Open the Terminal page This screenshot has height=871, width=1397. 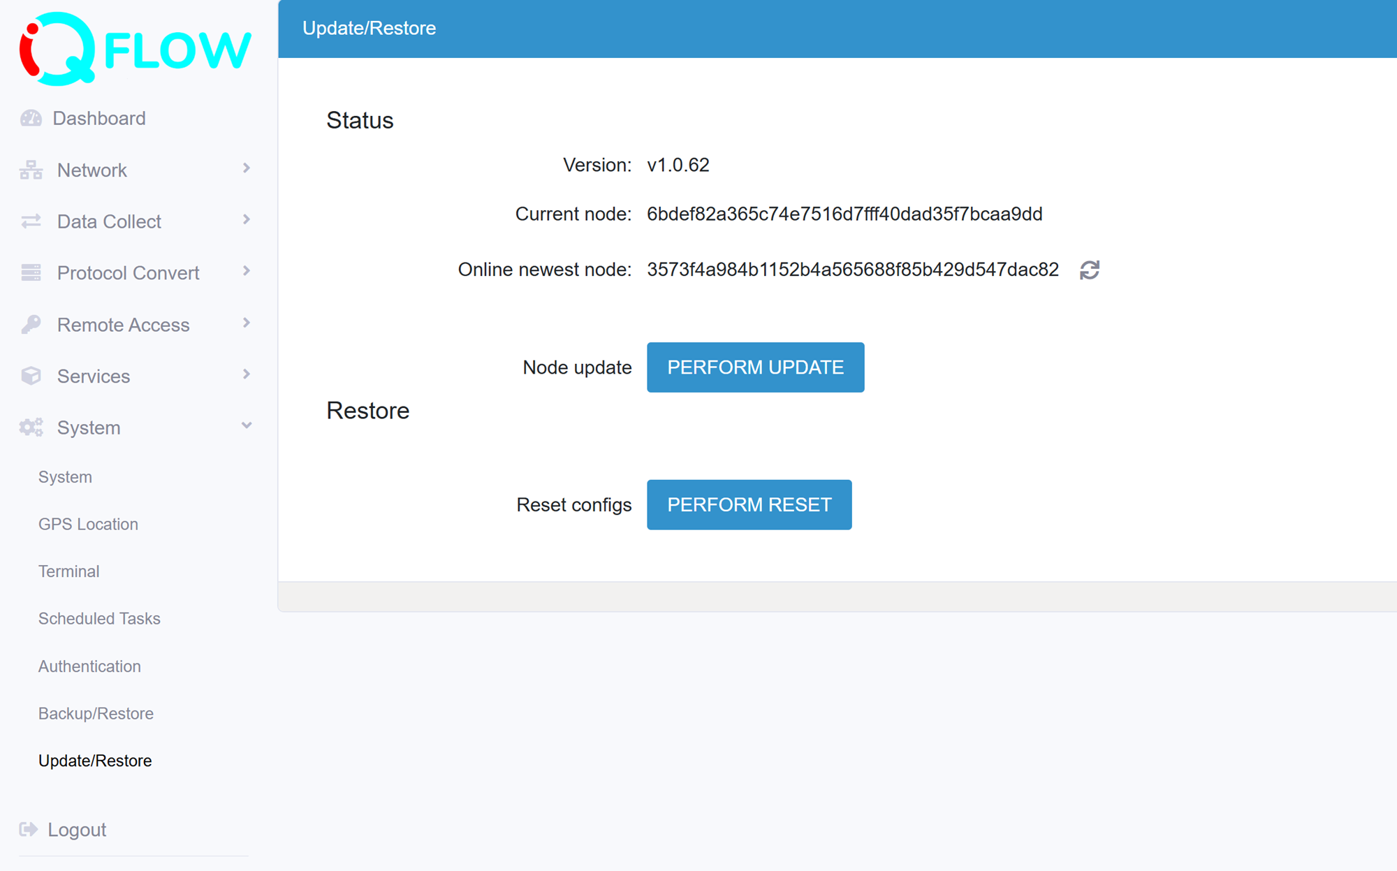click(x=68, y=571)
